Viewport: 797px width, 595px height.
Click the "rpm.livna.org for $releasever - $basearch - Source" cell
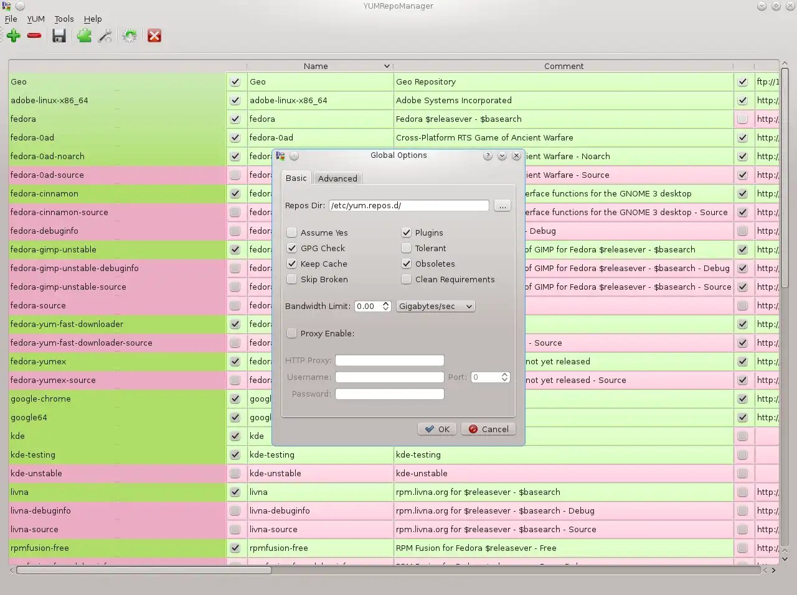[x=564, y=529]
